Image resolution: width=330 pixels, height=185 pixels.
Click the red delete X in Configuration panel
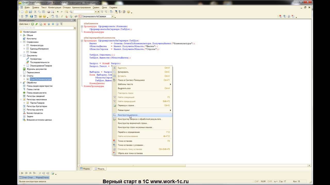(45, 24)
